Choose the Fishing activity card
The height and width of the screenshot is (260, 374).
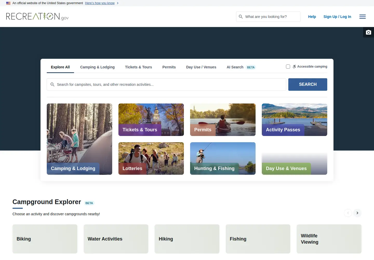tap(258, 239)
